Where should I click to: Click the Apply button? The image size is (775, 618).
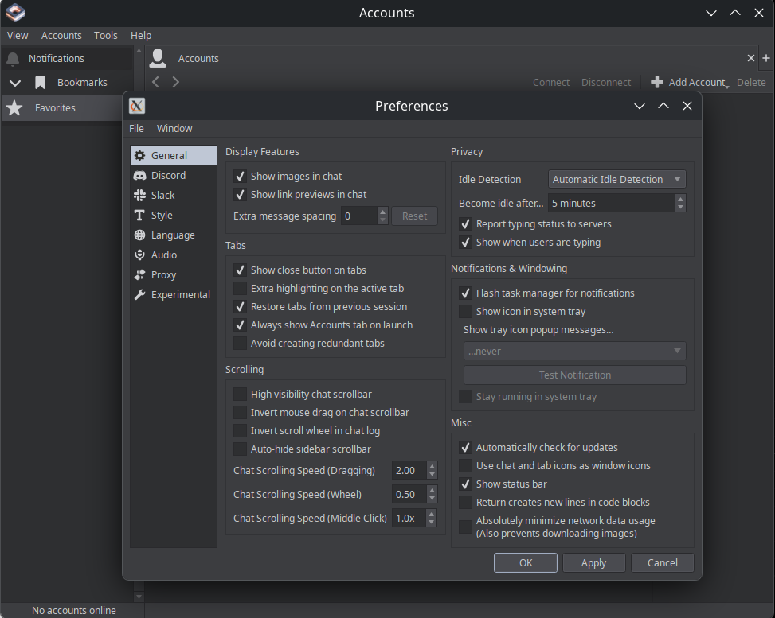point(593,563)
